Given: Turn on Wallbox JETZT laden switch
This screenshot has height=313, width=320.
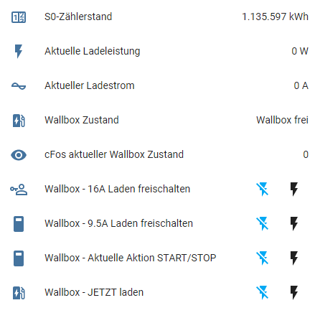Looking at the screenshot, I should (x=294, y=293).
